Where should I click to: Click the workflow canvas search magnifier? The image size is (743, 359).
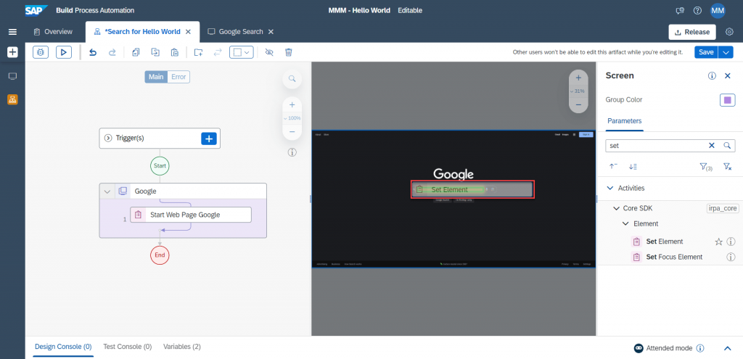point(292,78)
